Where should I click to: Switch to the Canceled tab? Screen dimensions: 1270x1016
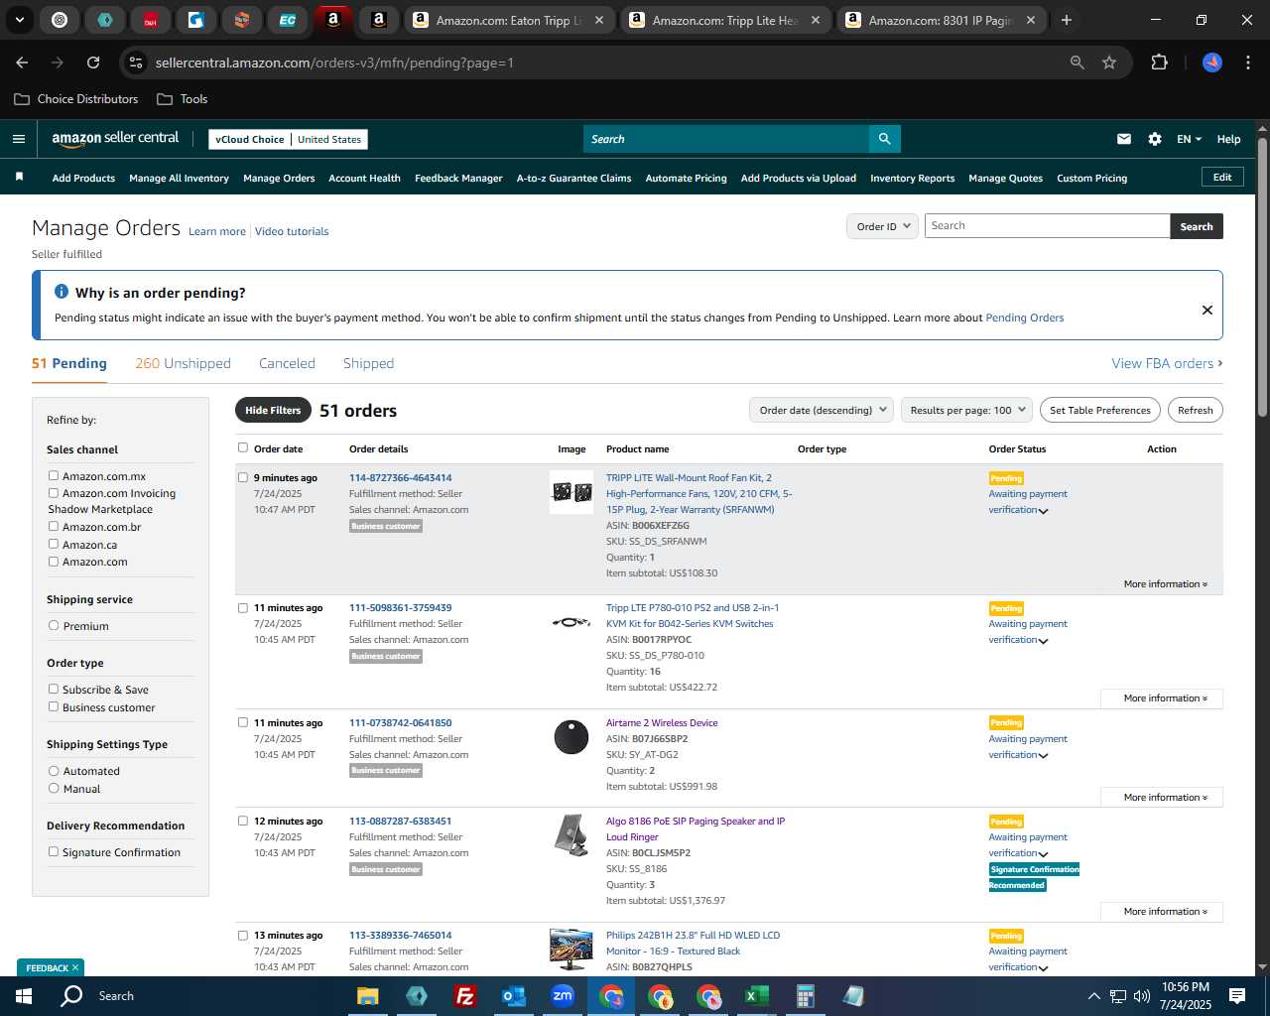[287, 363]
